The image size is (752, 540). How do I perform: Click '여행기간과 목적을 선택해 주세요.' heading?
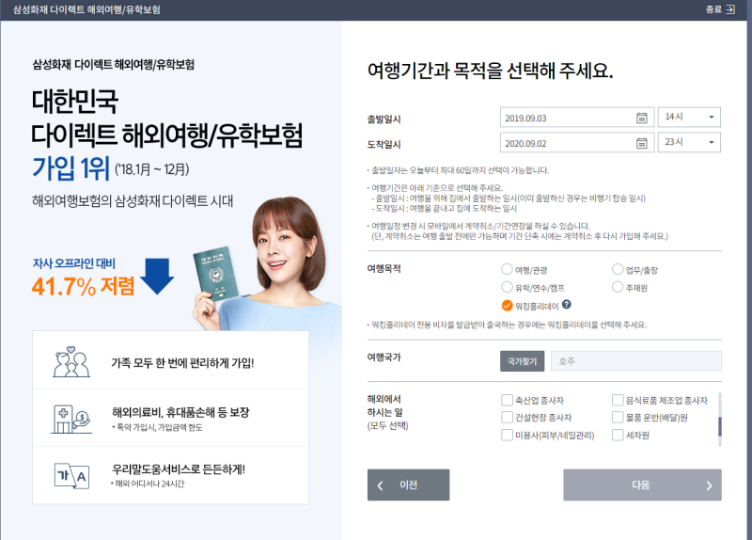tap(490, 71)
